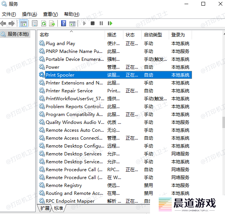
Task: Click 禁用 startup type of Remote Registry
Action: 148,185
